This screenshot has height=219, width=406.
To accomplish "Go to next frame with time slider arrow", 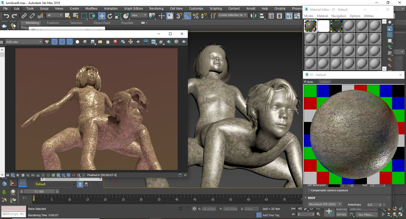I will point(57,192).
